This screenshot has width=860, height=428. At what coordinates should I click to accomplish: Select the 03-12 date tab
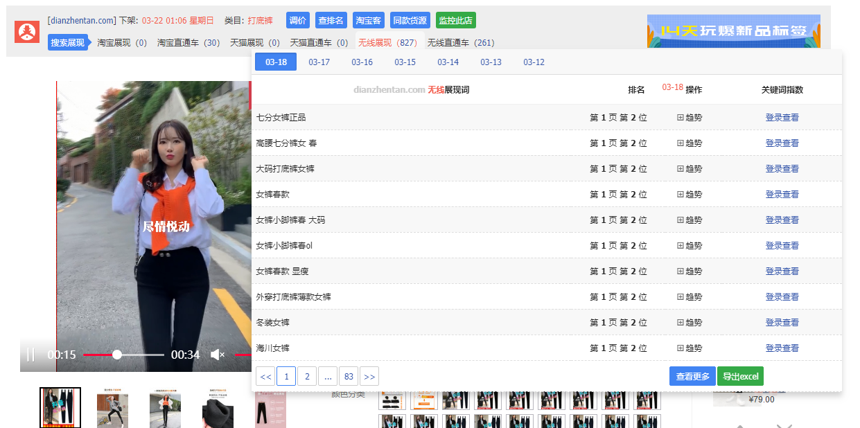[534, 62]
